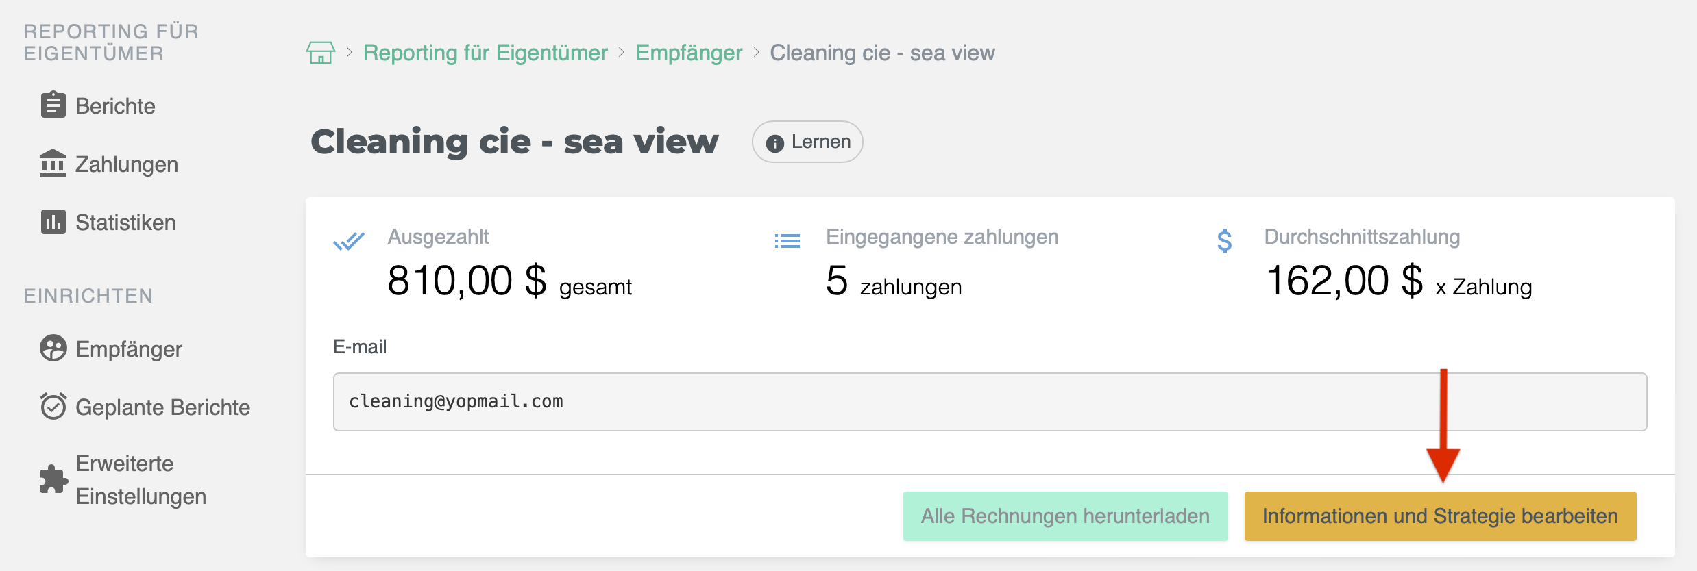Click Informationen und Strategie bearbeiten button
1697x571 pixels.
(x=1440, y=516)
